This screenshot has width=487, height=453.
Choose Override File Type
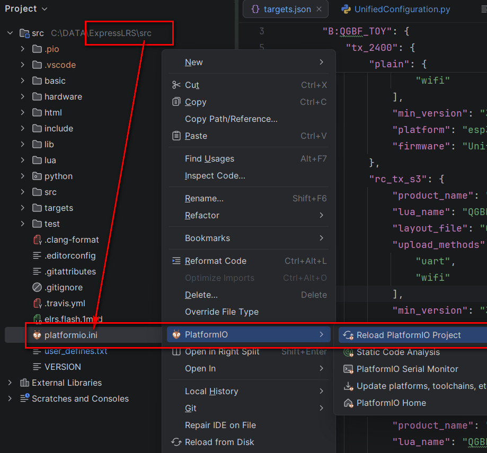click(x=249, y=312)
